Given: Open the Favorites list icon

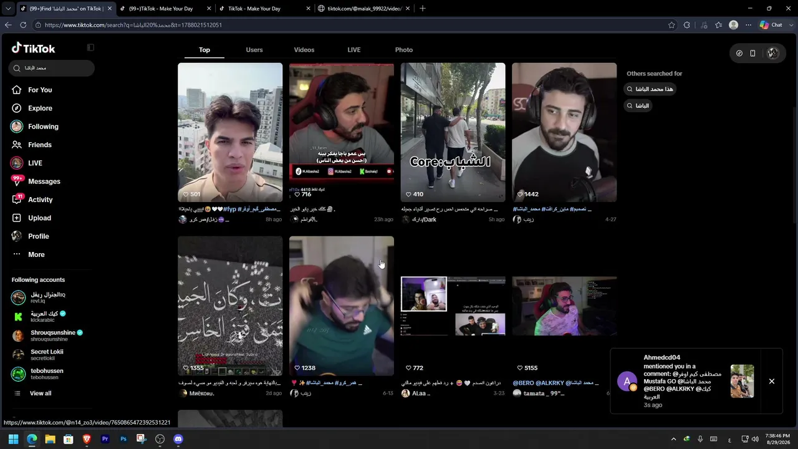Looking at the screenshot, I should click(x=719, y=25).
